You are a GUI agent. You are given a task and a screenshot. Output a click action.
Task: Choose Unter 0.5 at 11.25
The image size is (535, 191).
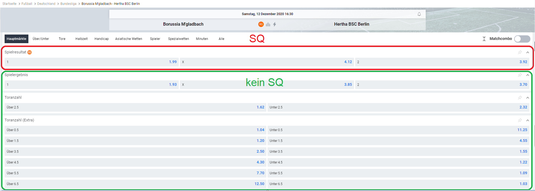[x=398, y=130]
